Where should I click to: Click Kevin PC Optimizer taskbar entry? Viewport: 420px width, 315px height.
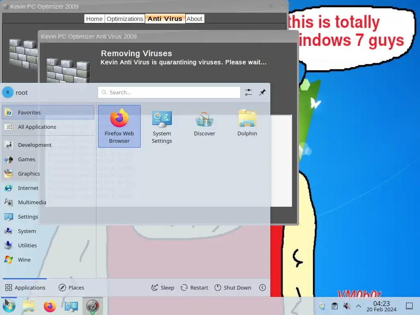[x=92, y=306]
